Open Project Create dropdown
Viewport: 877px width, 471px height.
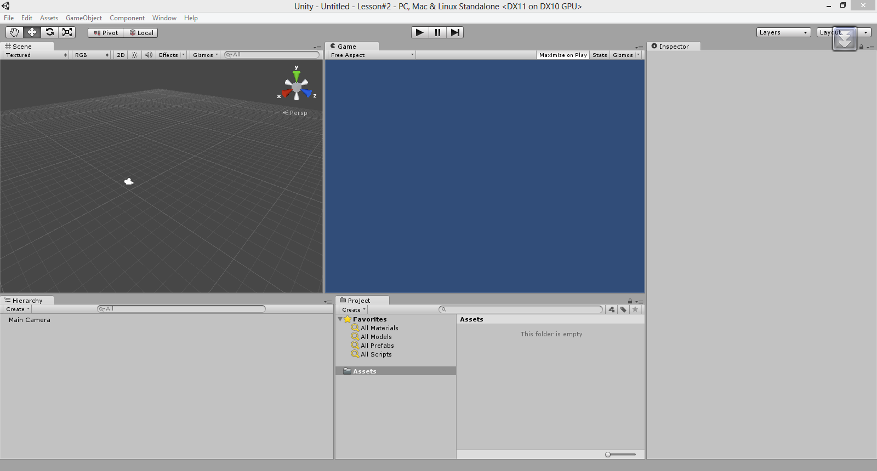coord(353,309)
